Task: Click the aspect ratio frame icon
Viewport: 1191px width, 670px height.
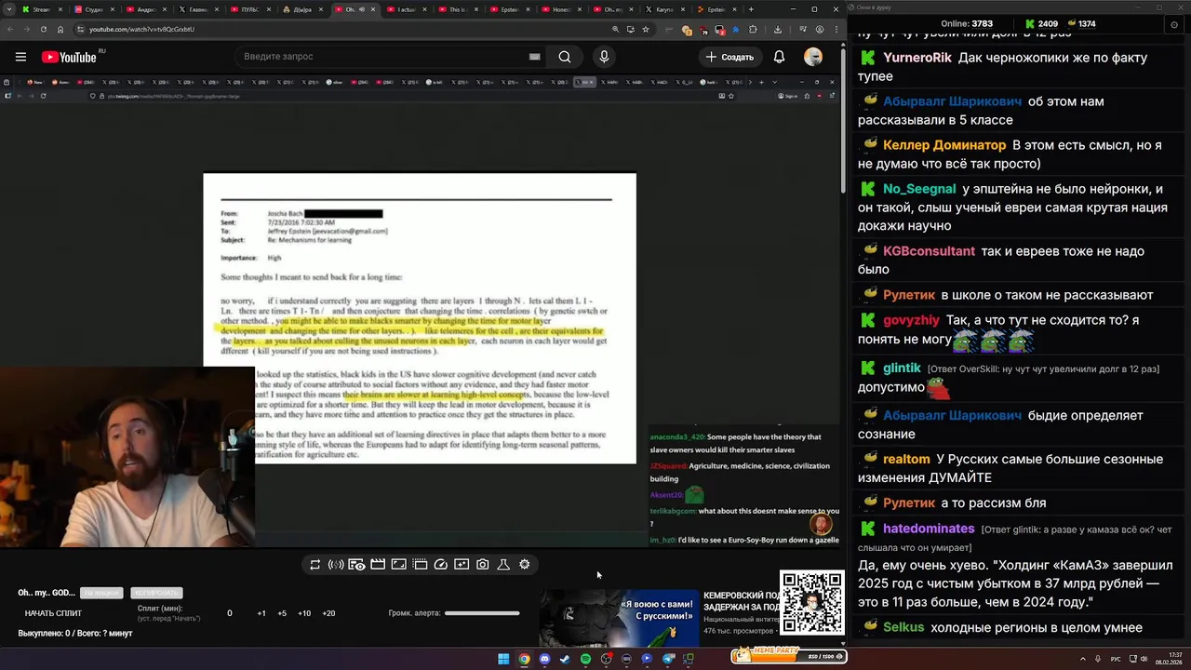Action: tap(398, 565)
